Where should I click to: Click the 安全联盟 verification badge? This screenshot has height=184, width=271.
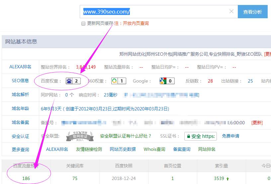78,136
